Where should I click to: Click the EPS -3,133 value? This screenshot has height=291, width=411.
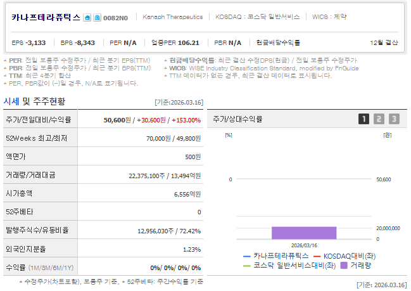28,42
